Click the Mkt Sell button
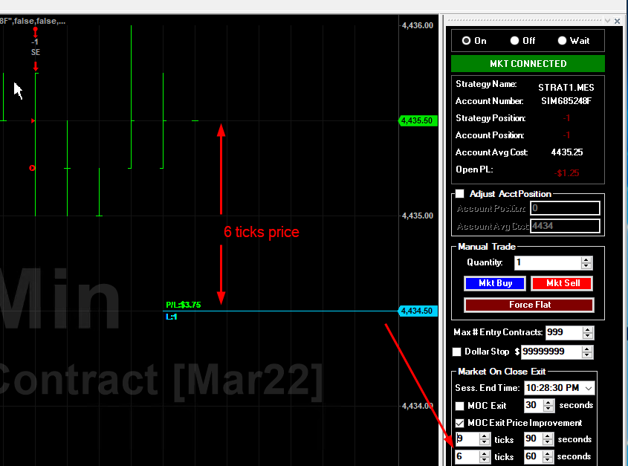 point(561,283)
